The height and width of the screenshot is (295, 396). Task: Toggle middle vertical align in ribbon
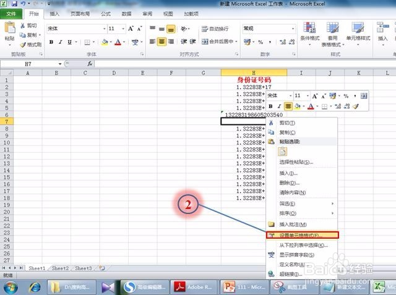pos(161,29)
